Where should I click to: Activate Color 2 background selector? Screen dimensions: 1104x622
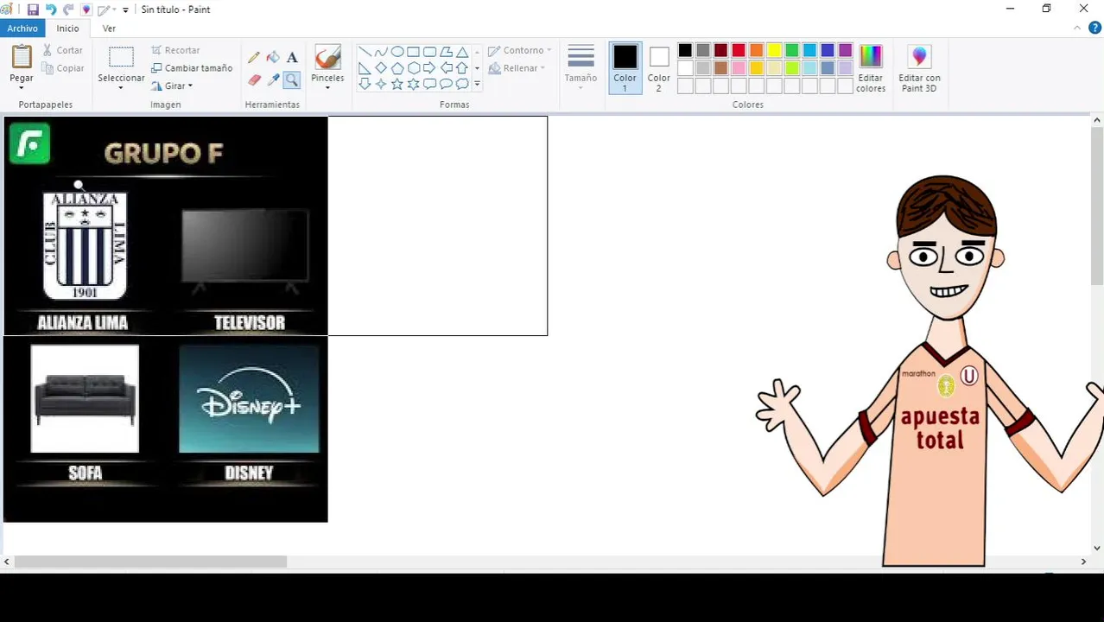(659, 68)
